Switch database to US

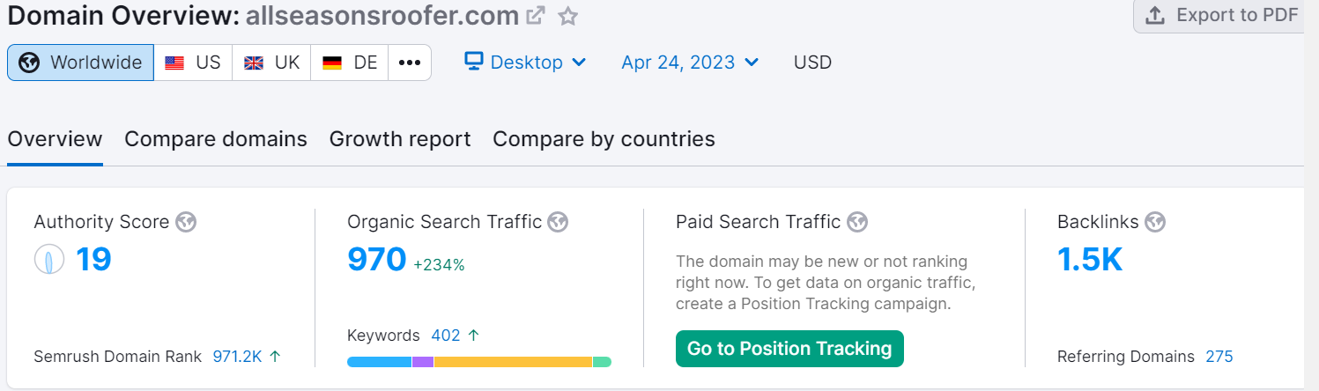[x=193, y=63]
